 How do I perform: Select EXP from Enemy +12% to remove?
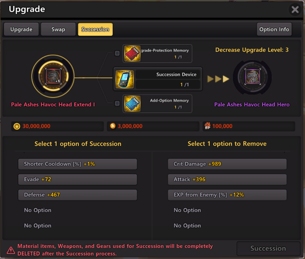point(227,195)
